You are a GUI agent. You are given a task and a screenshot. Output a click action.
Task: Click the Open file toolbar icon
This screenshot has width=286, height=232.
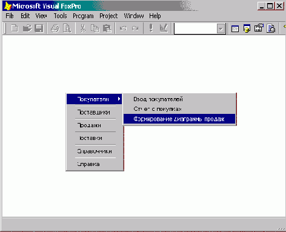coord(27,28)
